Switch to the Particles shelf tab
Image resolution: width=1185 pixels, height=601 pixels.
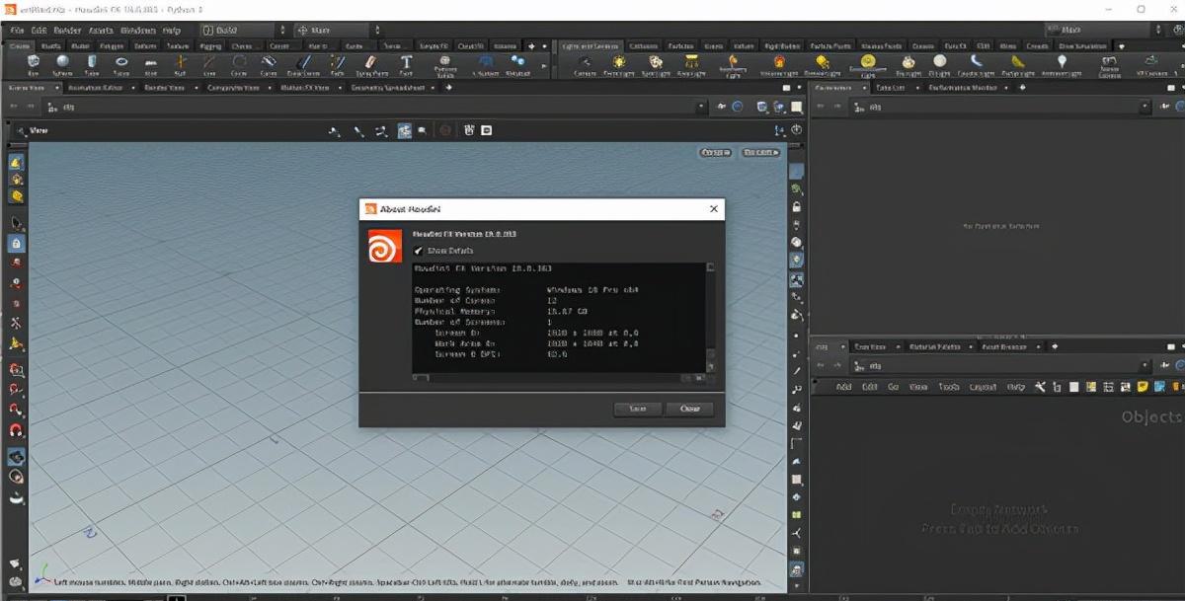click(x=680, y=45)
